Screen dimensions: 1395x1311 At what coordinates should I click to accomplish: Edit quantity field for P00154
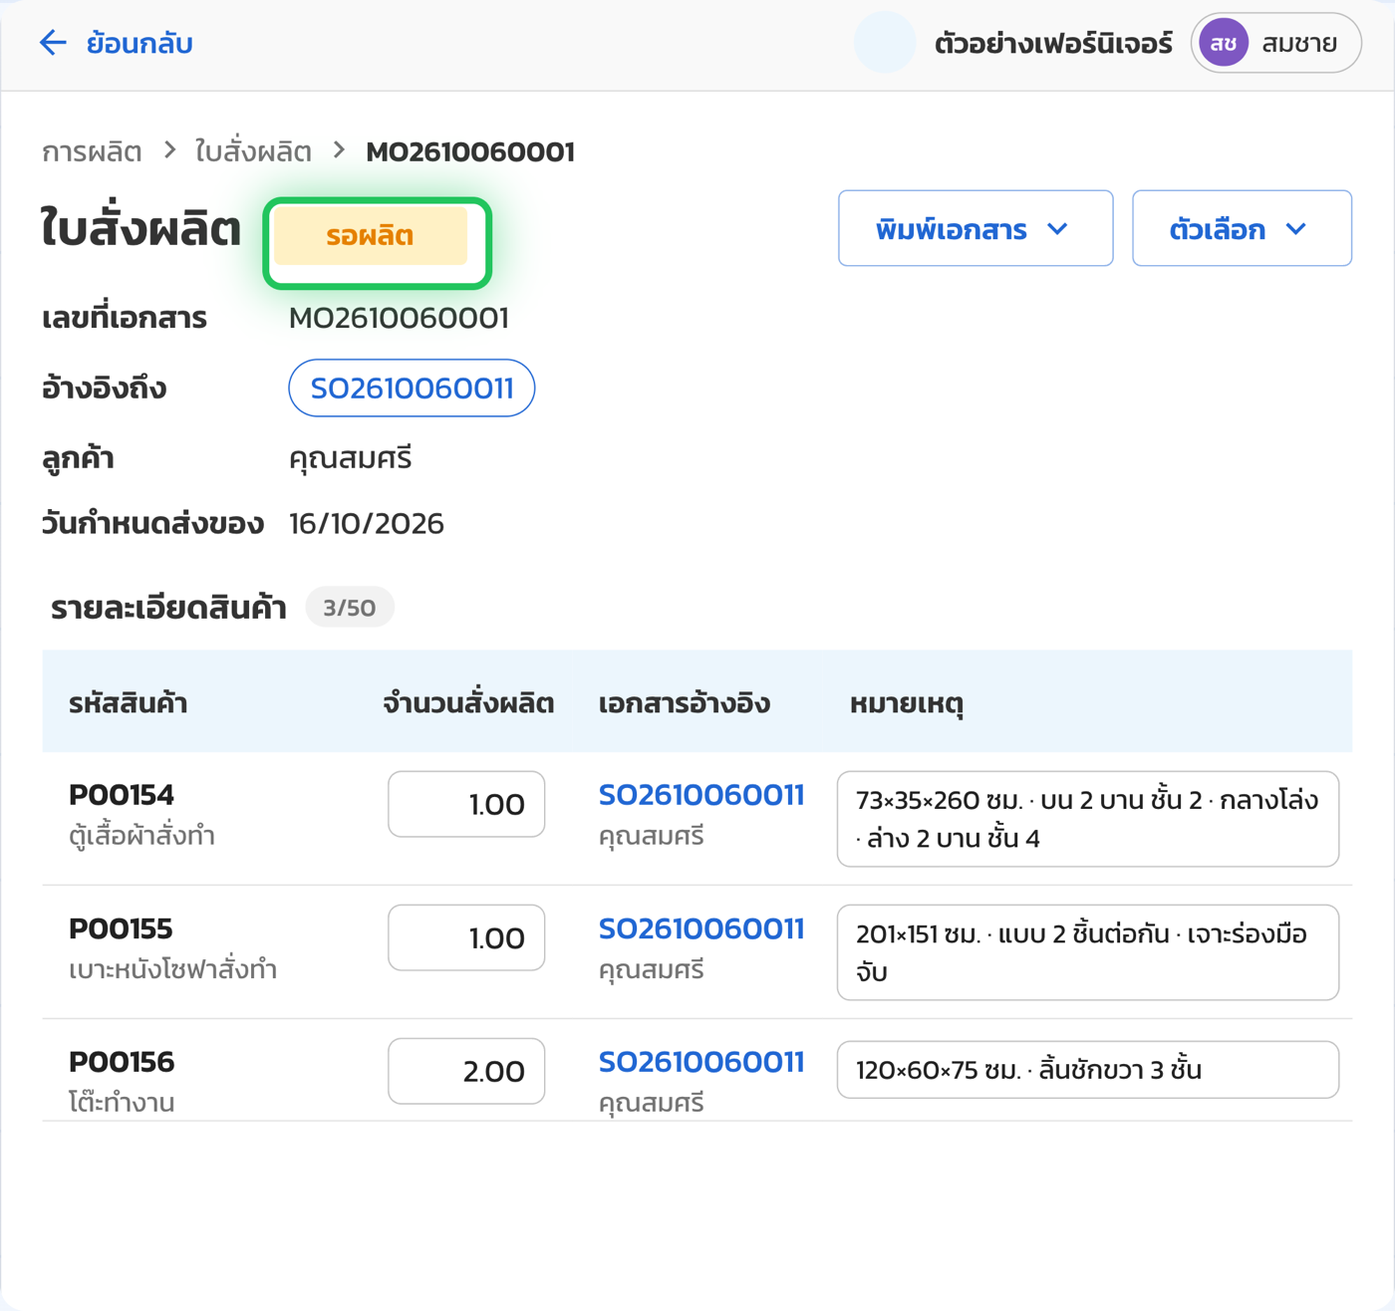466,804
